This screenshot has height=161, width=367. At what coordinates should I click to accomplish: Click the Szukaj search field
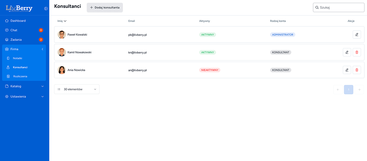coord(341,8)
